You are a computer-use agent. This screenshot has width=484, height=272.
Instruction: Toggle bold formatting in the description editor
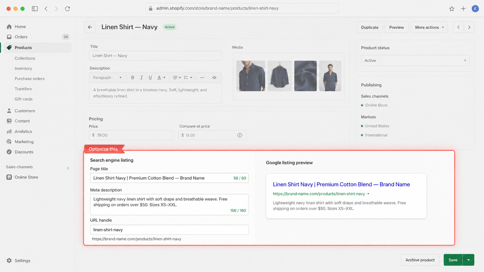coord(133,77)
